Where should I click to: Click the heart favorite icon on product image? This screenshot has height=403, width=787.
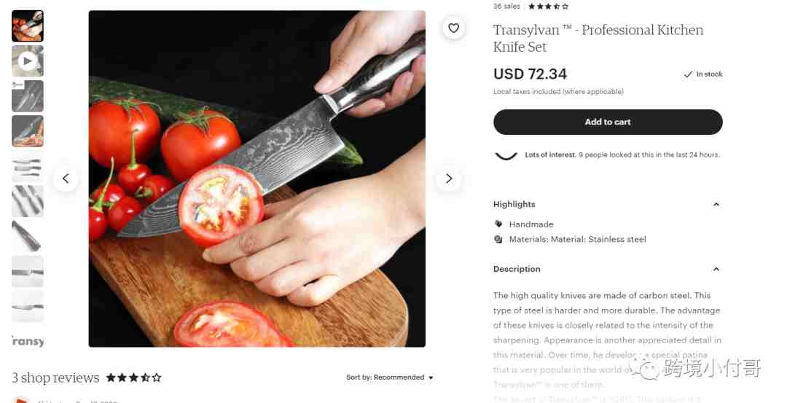pyautogui.click(x=453, y=28)
